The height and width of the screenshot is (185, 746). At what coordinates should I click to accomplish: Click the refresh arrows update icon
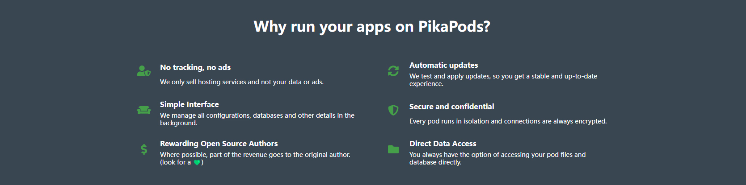point(393,71)
